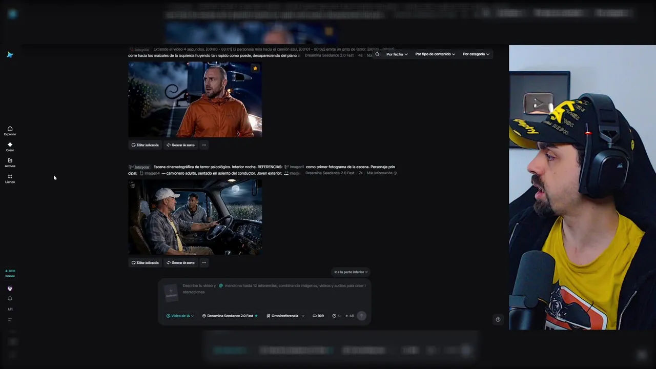Click Generar de nuevo under truck cabin video
The width and height of the screenshot is (656, 369).
(180, 262)
